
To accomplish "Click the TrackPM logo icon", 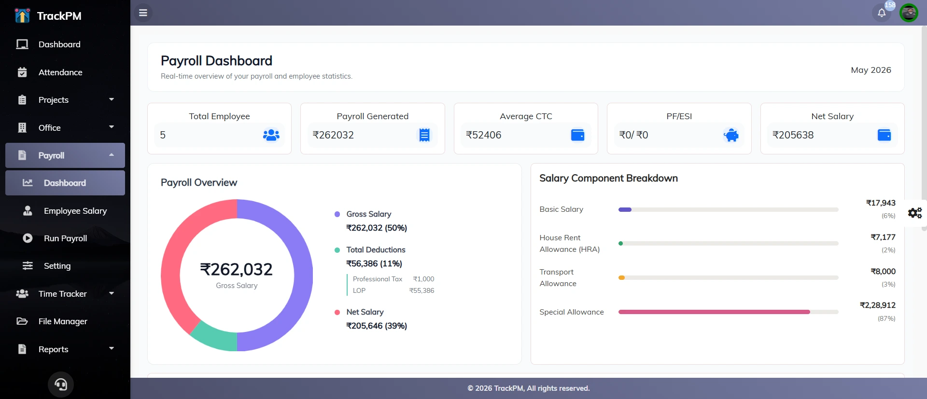I will click(22, 15).
